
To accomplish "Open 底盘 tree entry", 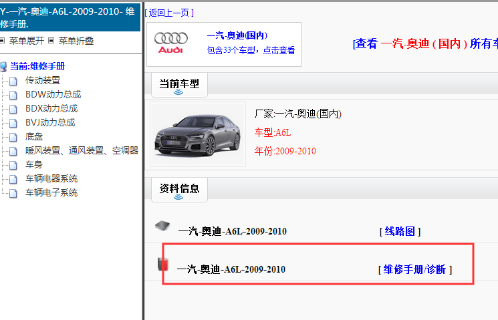I will (34, 137).
